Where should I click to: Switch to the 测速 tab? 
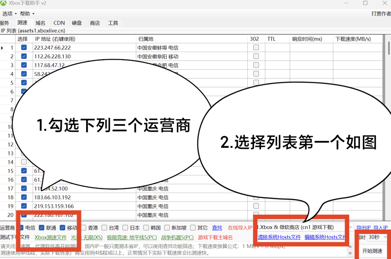point(22,23)
